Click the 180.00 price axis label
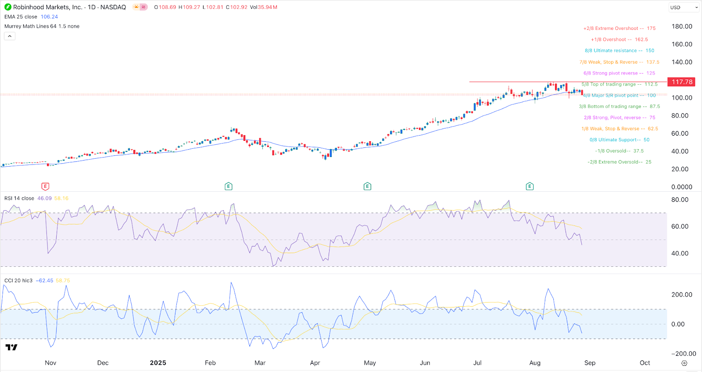Viewport: 702px width, 372px height. pyautogui.click(x=682, y=26)
